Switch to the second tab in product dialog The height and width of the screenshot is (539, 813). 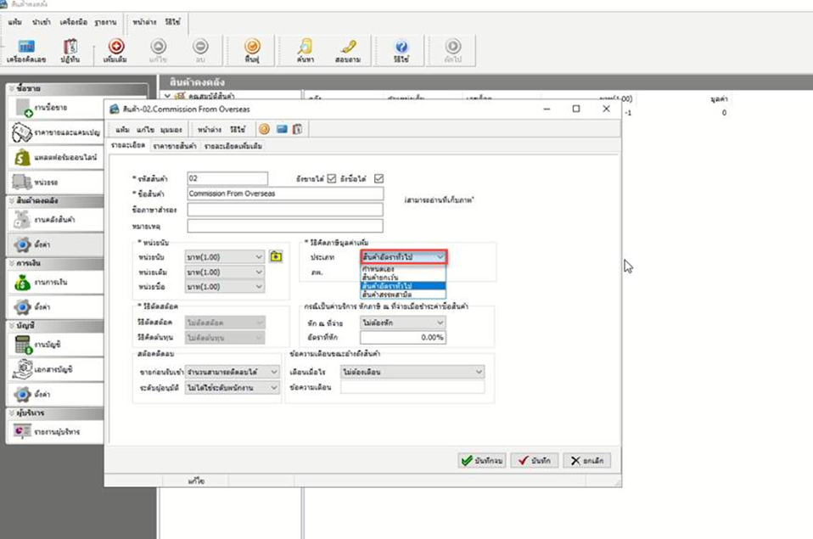(x=175, y=146)
